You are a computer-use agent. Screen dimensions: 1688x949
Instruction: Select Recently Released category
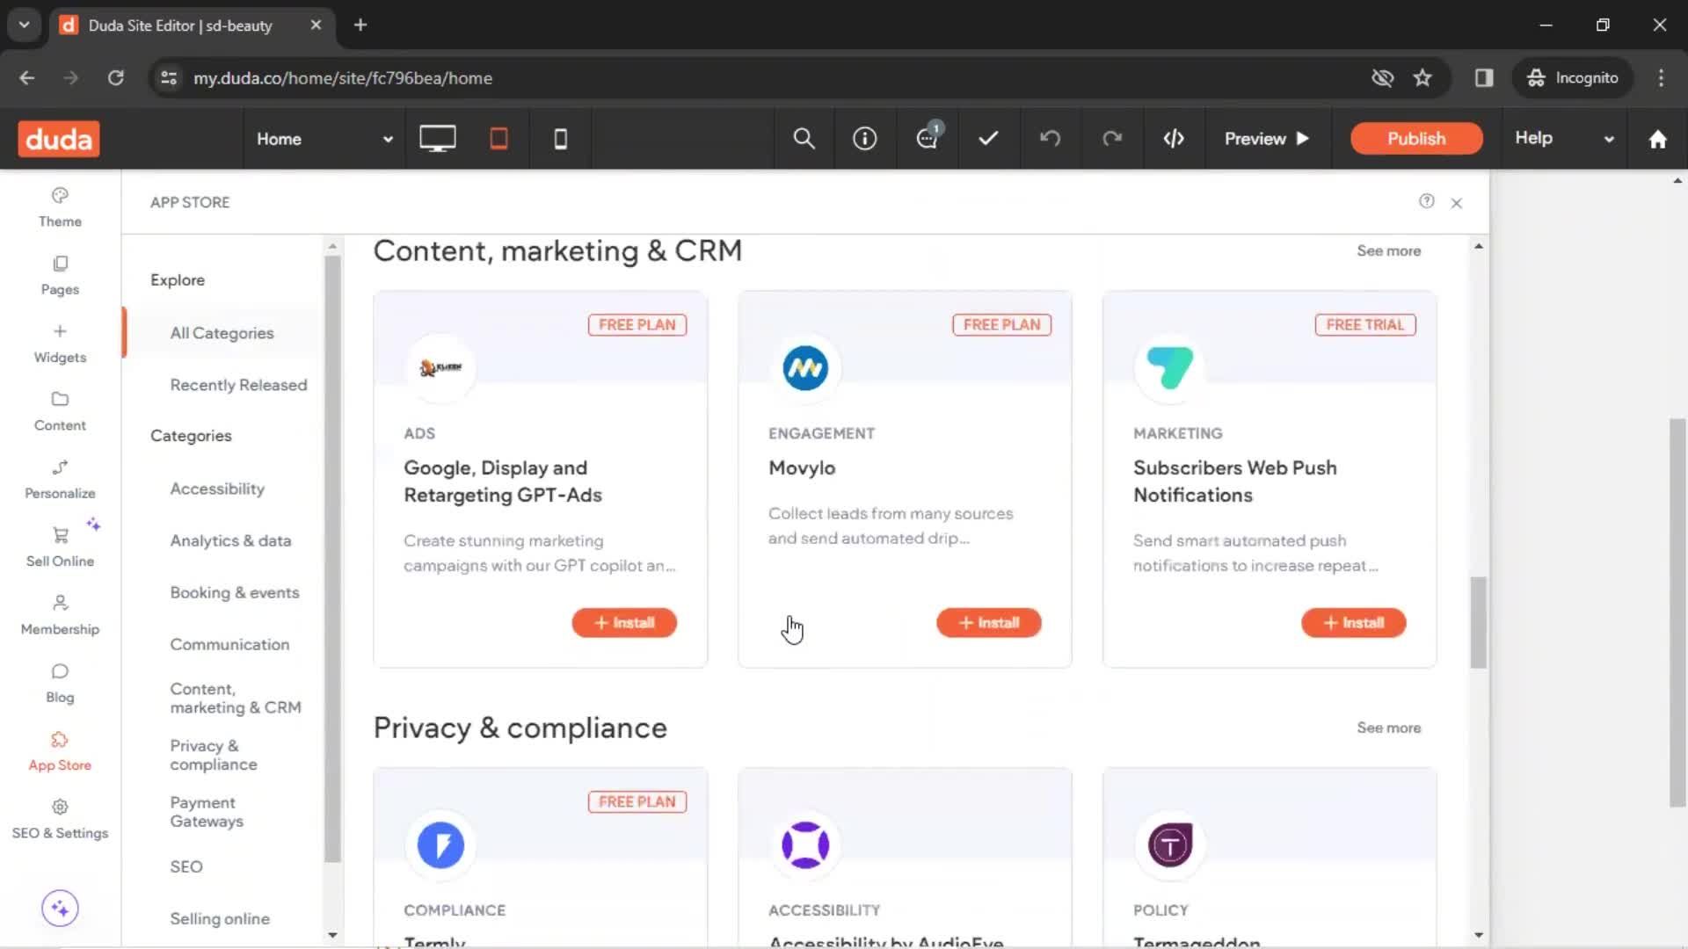tap(238, 385)
